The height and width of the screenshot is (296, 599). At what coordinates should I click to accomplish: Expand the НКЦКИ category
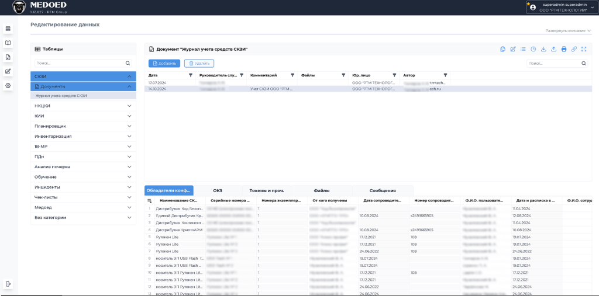[83, 106]
